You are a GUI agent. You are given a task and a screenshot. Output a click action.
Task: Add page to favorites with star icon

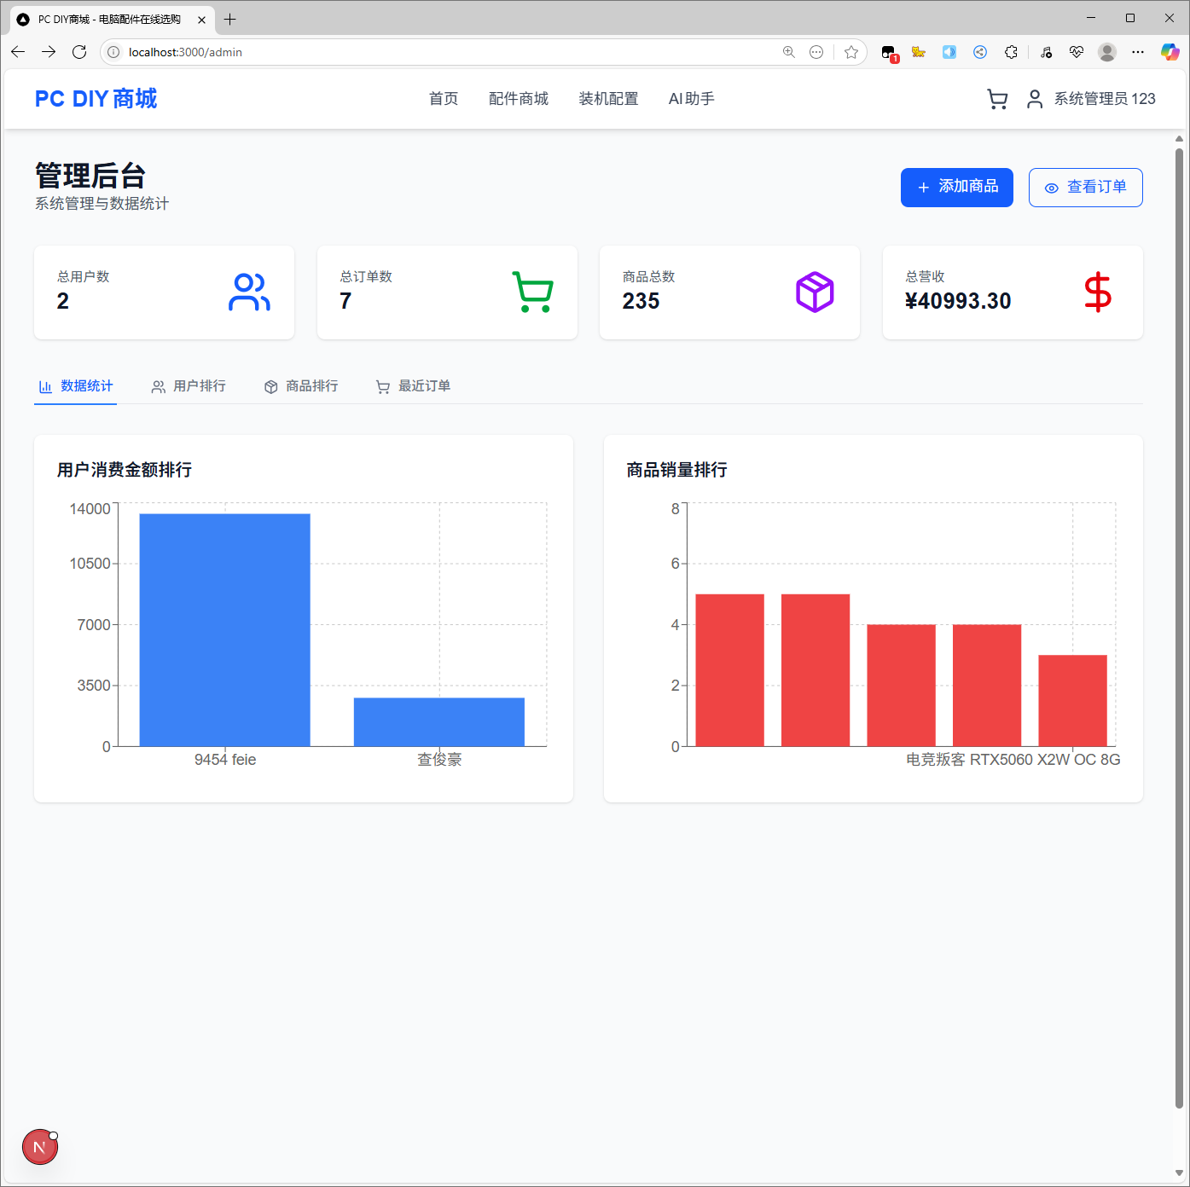tap(850, 52)
